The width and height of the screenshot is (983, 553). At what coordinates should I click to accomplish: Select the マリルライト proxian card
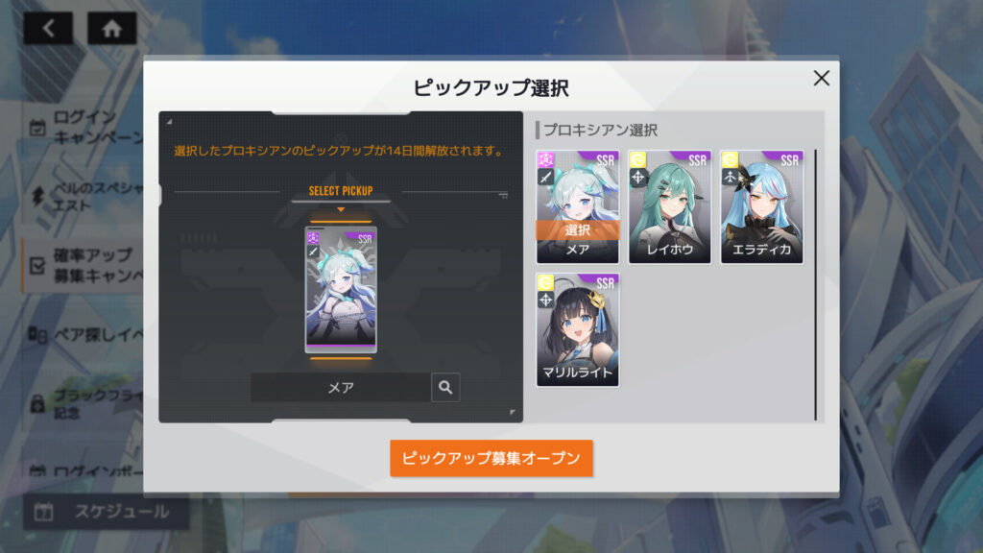(x=577, y=330)
